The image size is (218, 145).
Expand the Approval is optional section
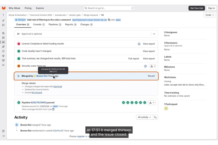coord(154,34)
